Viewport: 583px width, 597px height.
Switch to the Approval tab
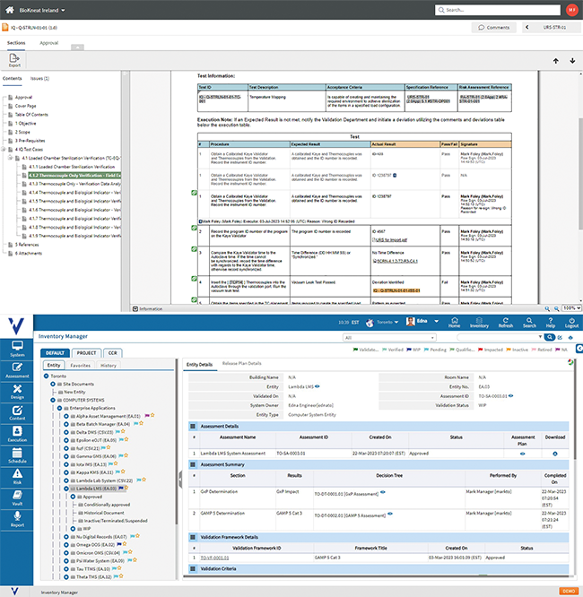48,43
